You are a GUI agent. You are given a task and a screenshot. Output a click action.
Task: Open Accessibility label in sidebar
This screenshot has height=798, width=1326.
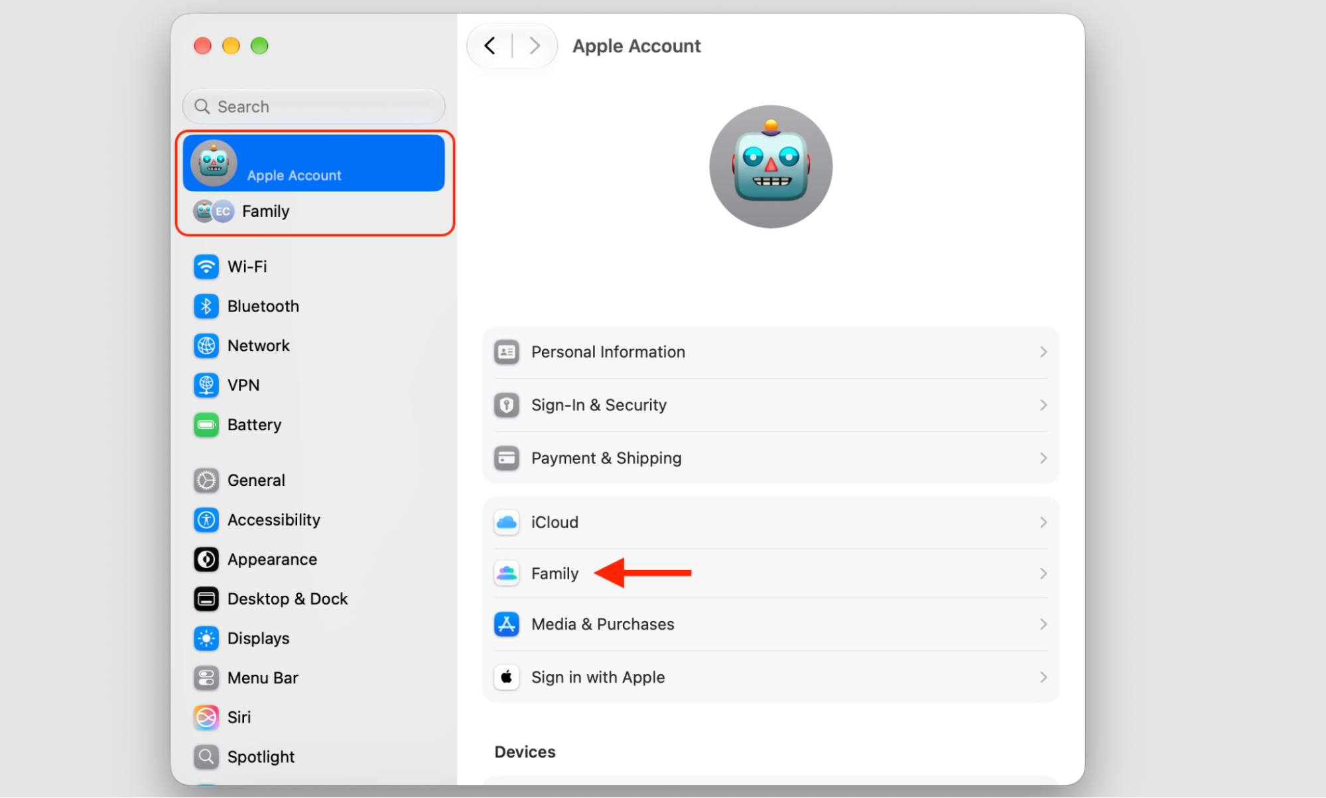[x=274, y=520]
